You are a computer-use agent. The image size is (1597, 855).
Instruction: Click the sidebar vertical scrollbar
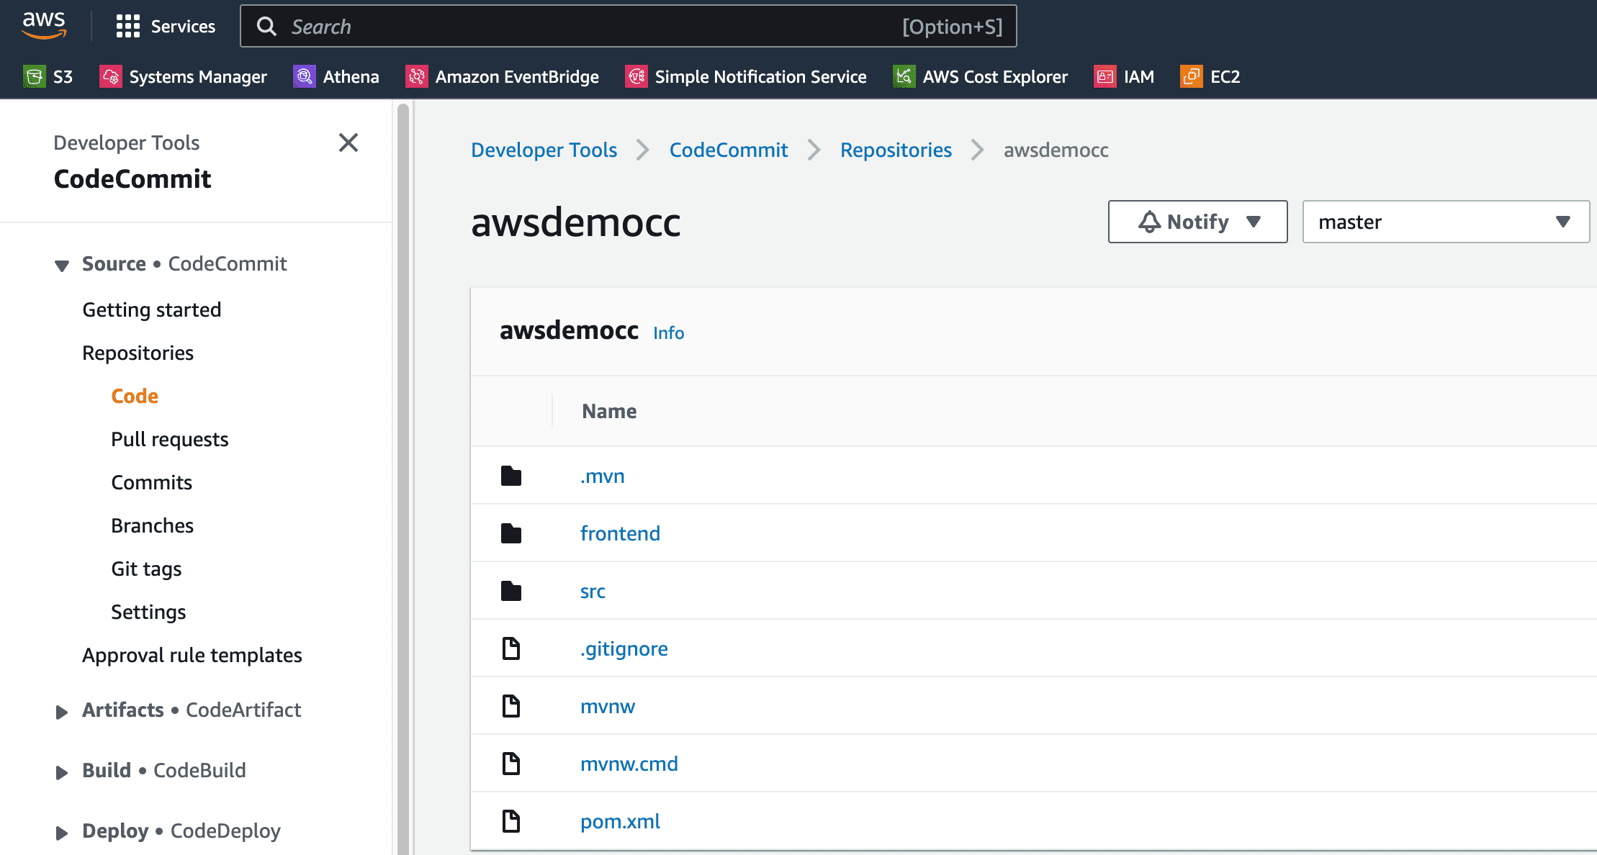(403, 478)
